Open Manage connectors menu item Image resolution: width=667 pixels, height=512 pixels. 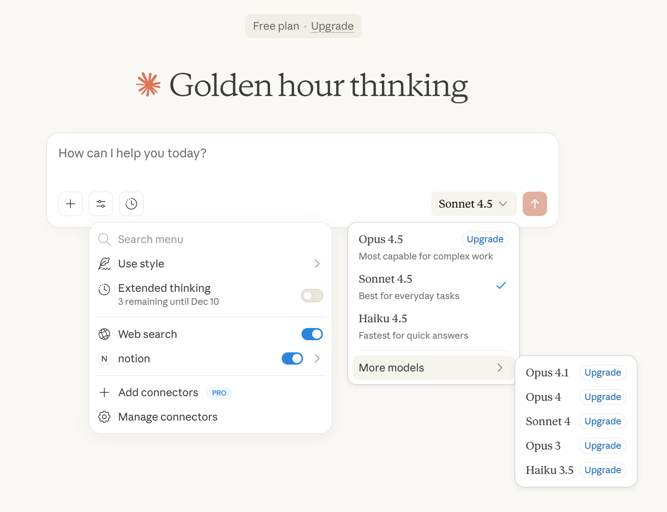210,417
